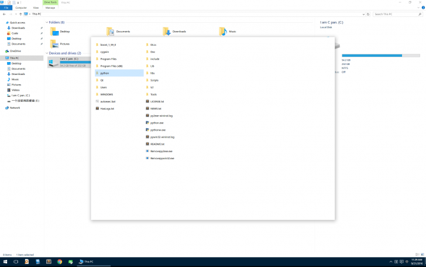Viewport: 426px width, 267px height.
Task: Click the Up directory arrow button
Action: (22, 13)
